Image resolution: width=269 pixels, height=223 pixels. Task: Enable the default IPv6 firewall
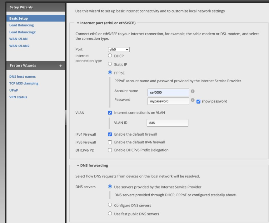tap(110, 142)
